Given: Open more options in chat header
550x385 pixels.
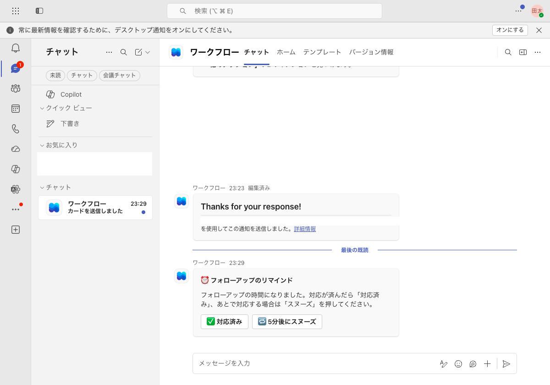Looking at the screenshot, I should [538, 52].
